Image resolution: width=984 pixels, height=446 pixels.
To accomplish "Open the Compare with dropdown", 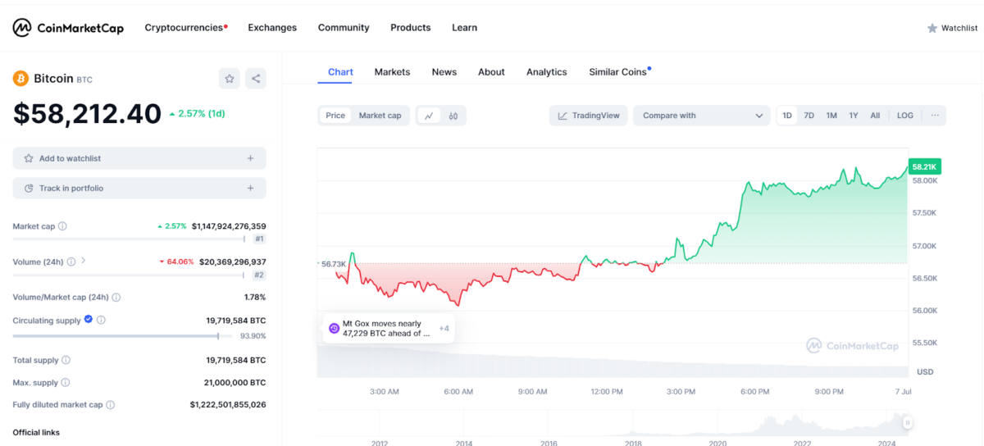I will point(702,116).
